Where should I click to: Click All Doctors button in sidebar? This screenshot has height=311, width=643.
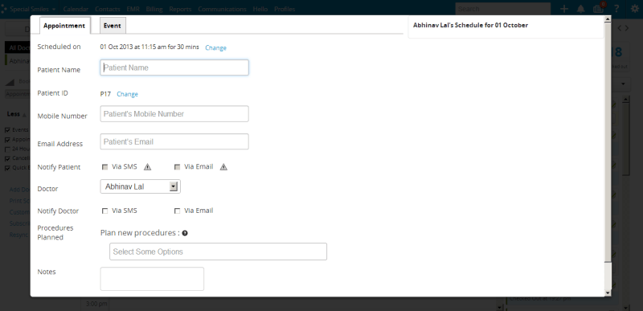click(18, 47)
